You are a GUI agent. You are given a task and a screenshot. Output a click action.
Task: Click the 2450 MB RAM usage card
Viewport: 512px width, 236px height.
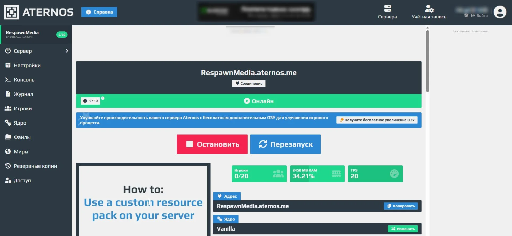click(x=317, y=174)
